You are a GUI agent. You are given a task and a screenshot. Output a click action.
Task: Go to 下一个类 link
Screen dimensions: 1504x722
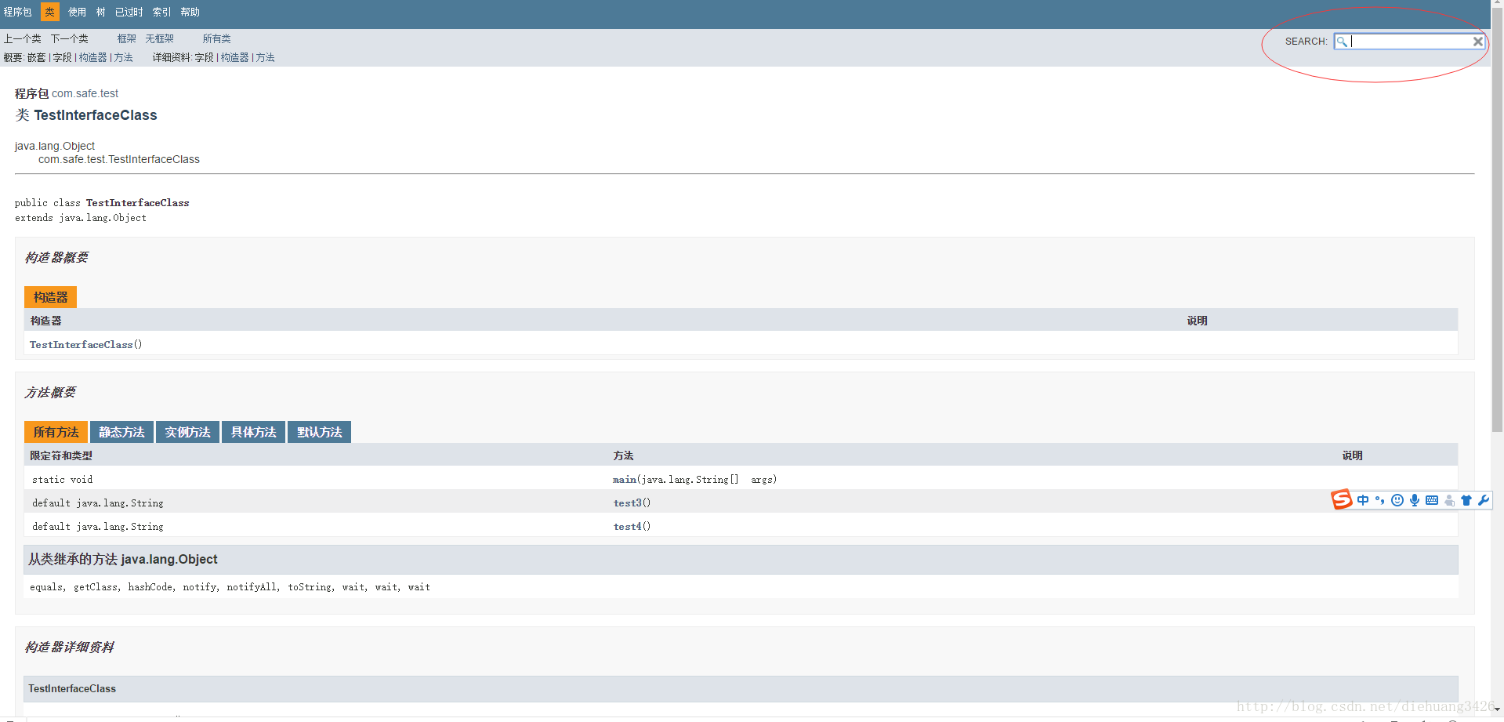(x=69, y=38)
